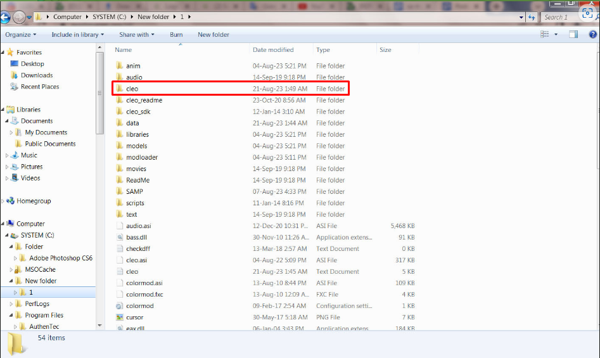Expand My Documents tree node

pyautogui.click(x=11, y=132)
